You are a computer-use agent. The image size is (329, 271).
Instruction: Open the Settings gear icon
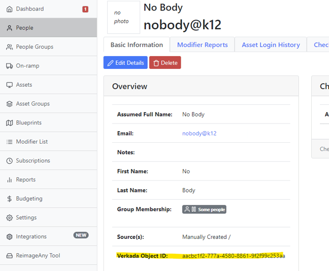[x=10, y=218]
